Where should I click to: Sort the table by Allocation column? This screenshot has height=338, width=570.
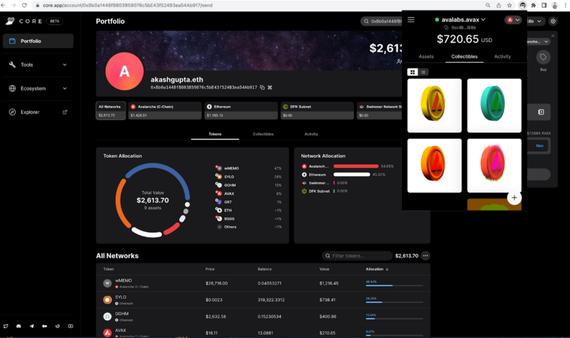(377, 269)
